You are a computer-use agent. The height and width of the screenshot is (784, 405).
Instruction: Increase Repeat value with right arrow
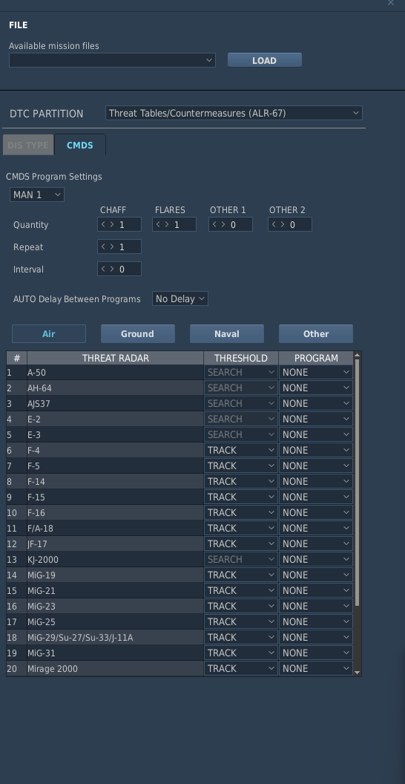click(112, 246)
